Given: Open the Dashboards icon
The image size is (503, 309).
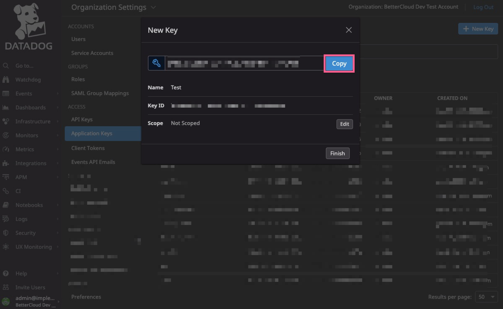Looking at the screenshot, I should 6,107.
